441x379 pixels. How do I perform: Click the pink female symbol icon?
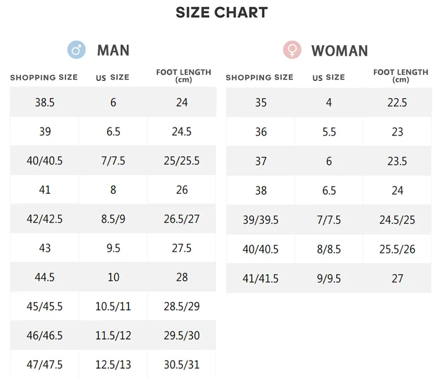(292, 50)
